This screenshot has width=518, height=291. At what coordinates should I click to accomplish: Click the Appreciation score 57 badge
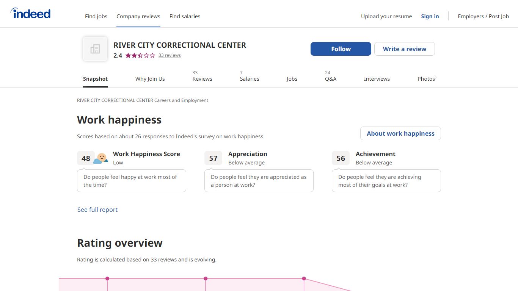[x=213, y=158]
